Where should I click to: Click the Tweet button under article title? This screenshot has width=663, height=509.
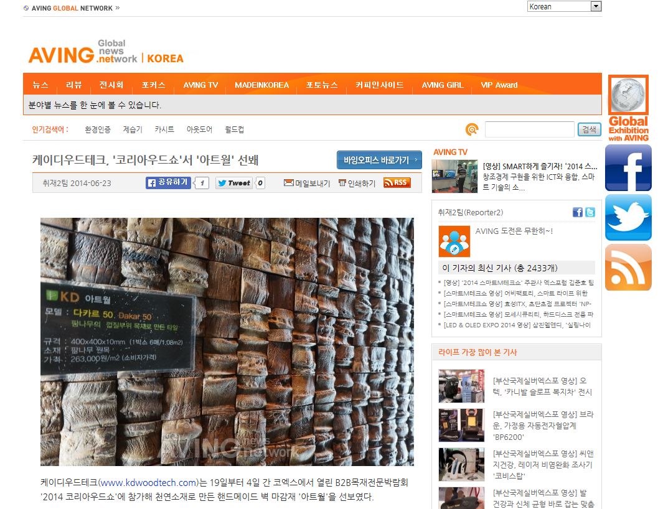pos(233,183)
